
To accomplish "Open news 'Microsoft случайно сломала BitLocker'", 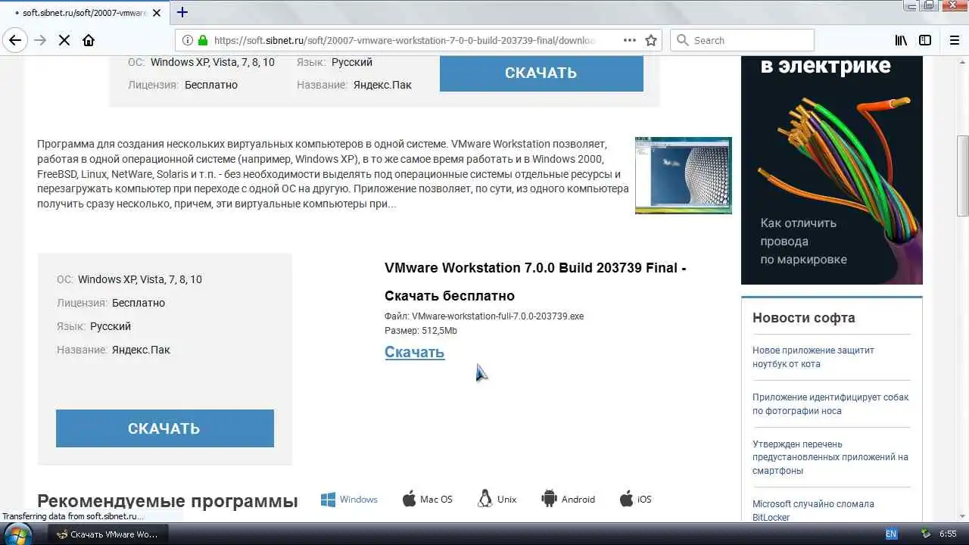I will pos(813,510).
